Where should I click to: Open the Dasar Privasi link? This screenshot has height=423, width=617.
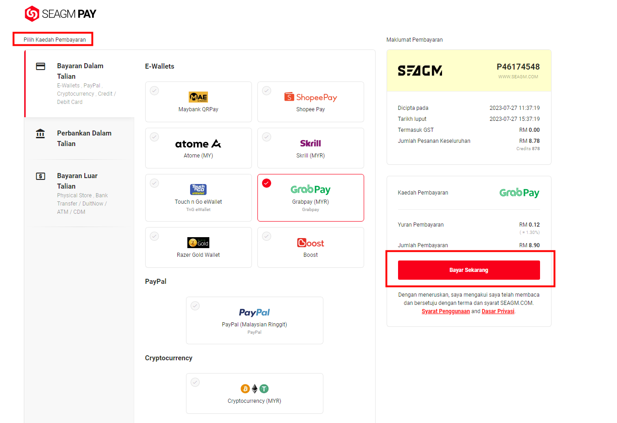click(498, 311)
